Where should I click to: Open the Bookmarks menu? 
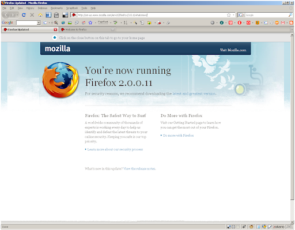click(x=56, y=8)
